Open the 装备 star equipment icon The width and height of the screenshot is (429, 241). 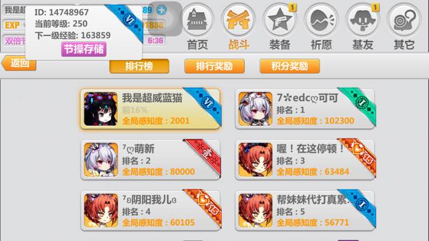coord(279,20)
